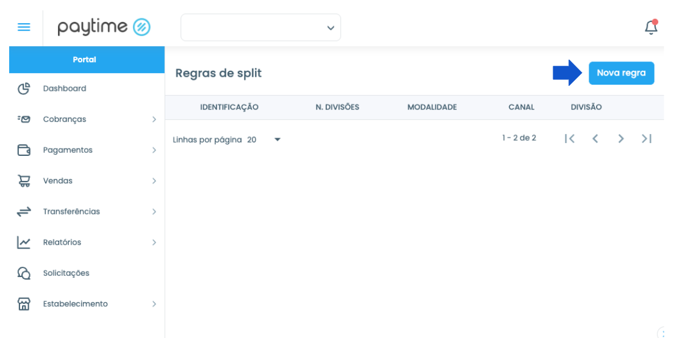The image size is (674, 338).
Task: Open the establishment selector dropdown
Action: 260,27
